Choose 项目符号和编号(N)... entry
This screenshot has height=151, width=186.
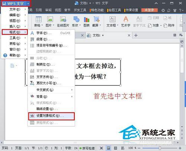(x=51, y=45)
